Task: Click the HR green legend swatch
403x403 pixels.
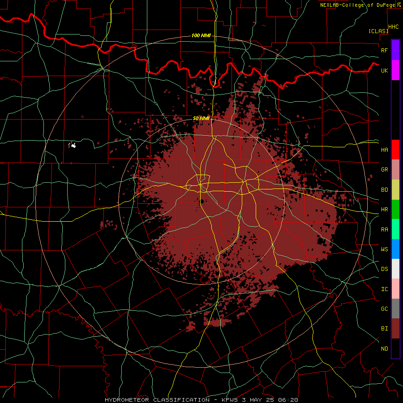Action: pyautogui.click(x=395, y=209)
